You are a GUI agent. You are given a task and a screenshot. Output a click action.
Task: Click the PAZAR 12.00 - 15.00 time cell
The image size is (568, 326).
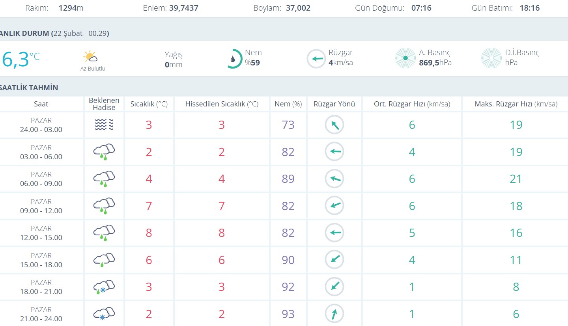pyautogui.click(x=41, y=233)
